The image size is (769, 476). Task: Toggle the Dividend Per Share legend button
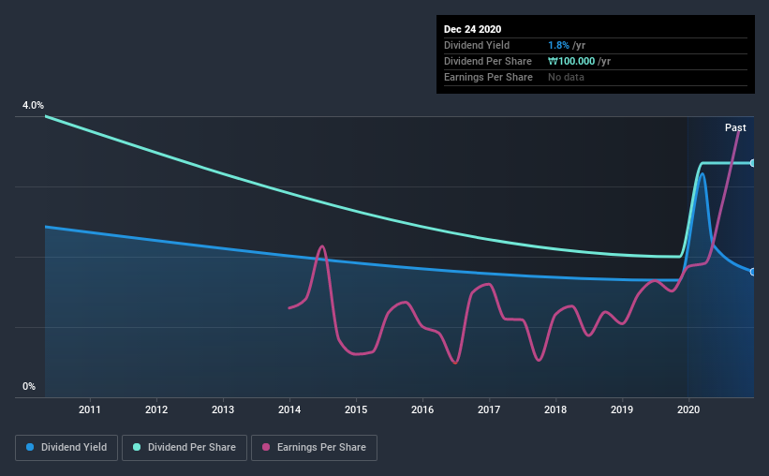click(185, 448)
